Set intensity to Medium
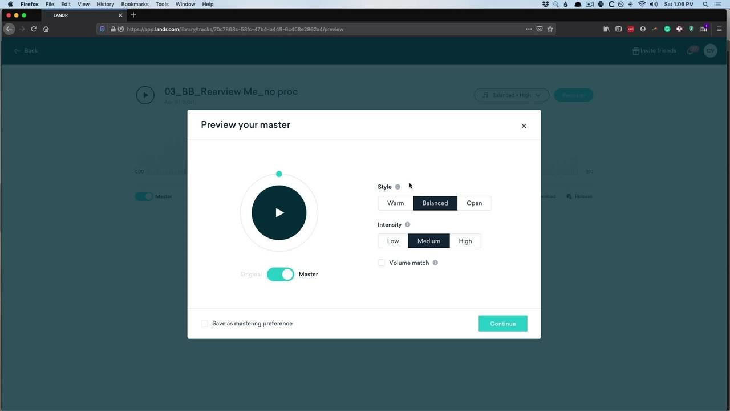This screenshot has width=730, height=411. point(429,241)
